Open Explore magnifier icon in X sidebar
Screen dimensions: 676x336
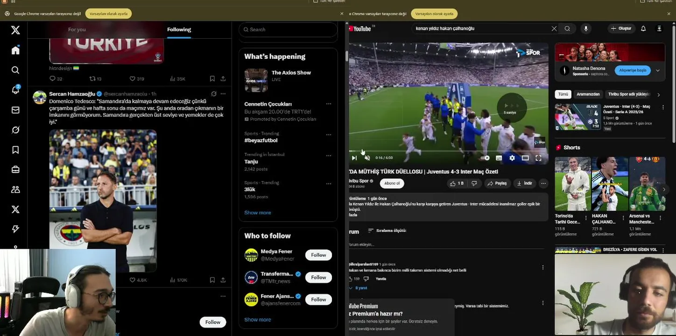pos(15,70)
